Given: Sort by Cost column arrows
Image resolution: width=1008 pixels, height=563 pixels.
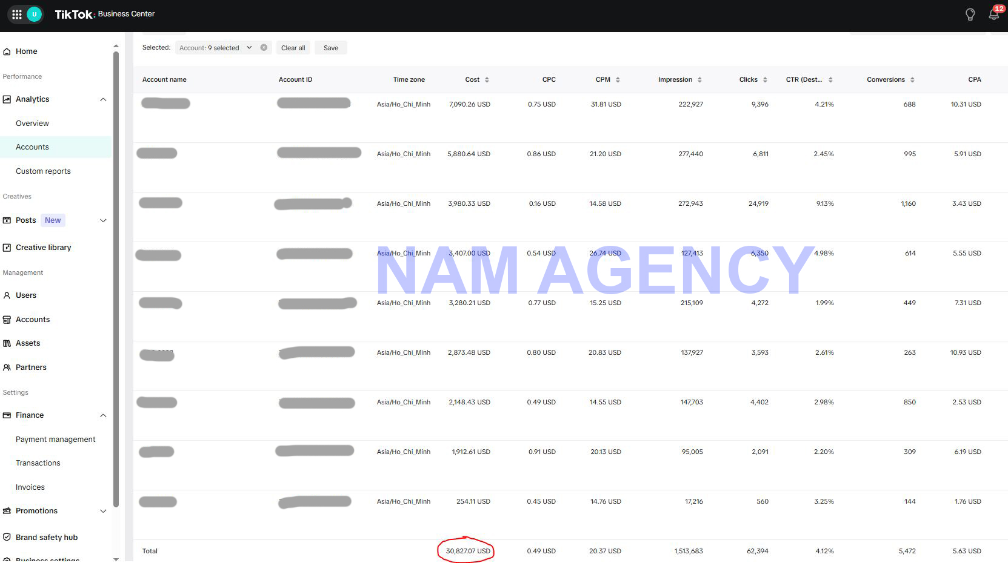Looking at the screenshot, I should pyautogui.click(x=487, y=80).
